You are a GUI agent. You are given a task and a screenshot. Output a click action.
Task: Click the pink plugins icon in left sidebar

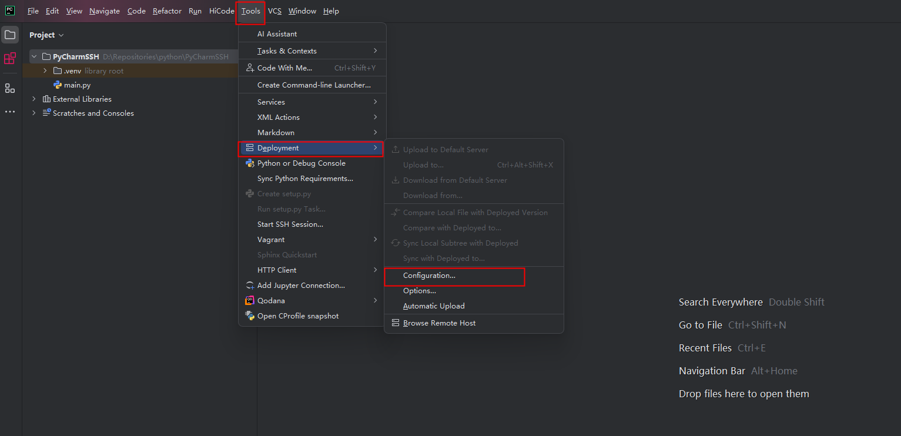(x=9, y=59)
